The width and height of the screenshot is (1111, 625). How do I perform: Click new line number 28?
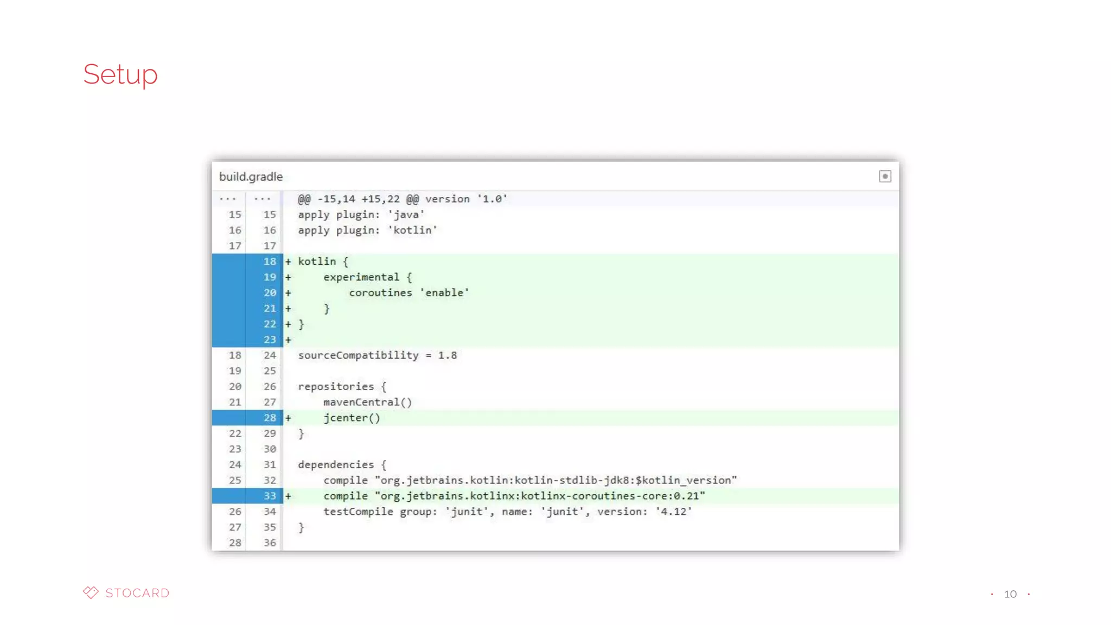(270, 418)
